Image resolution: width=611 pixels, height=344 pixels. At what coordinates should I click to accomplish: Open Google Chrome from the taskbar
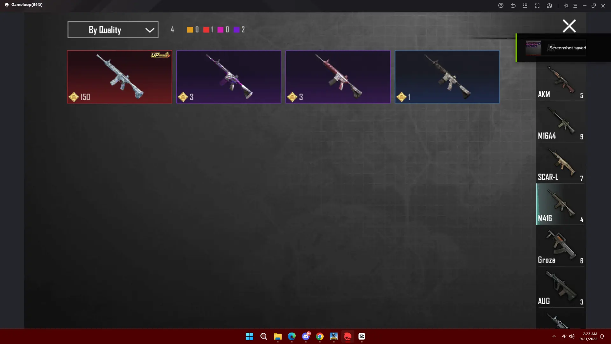pyautogui.click(x=320, y=336)
